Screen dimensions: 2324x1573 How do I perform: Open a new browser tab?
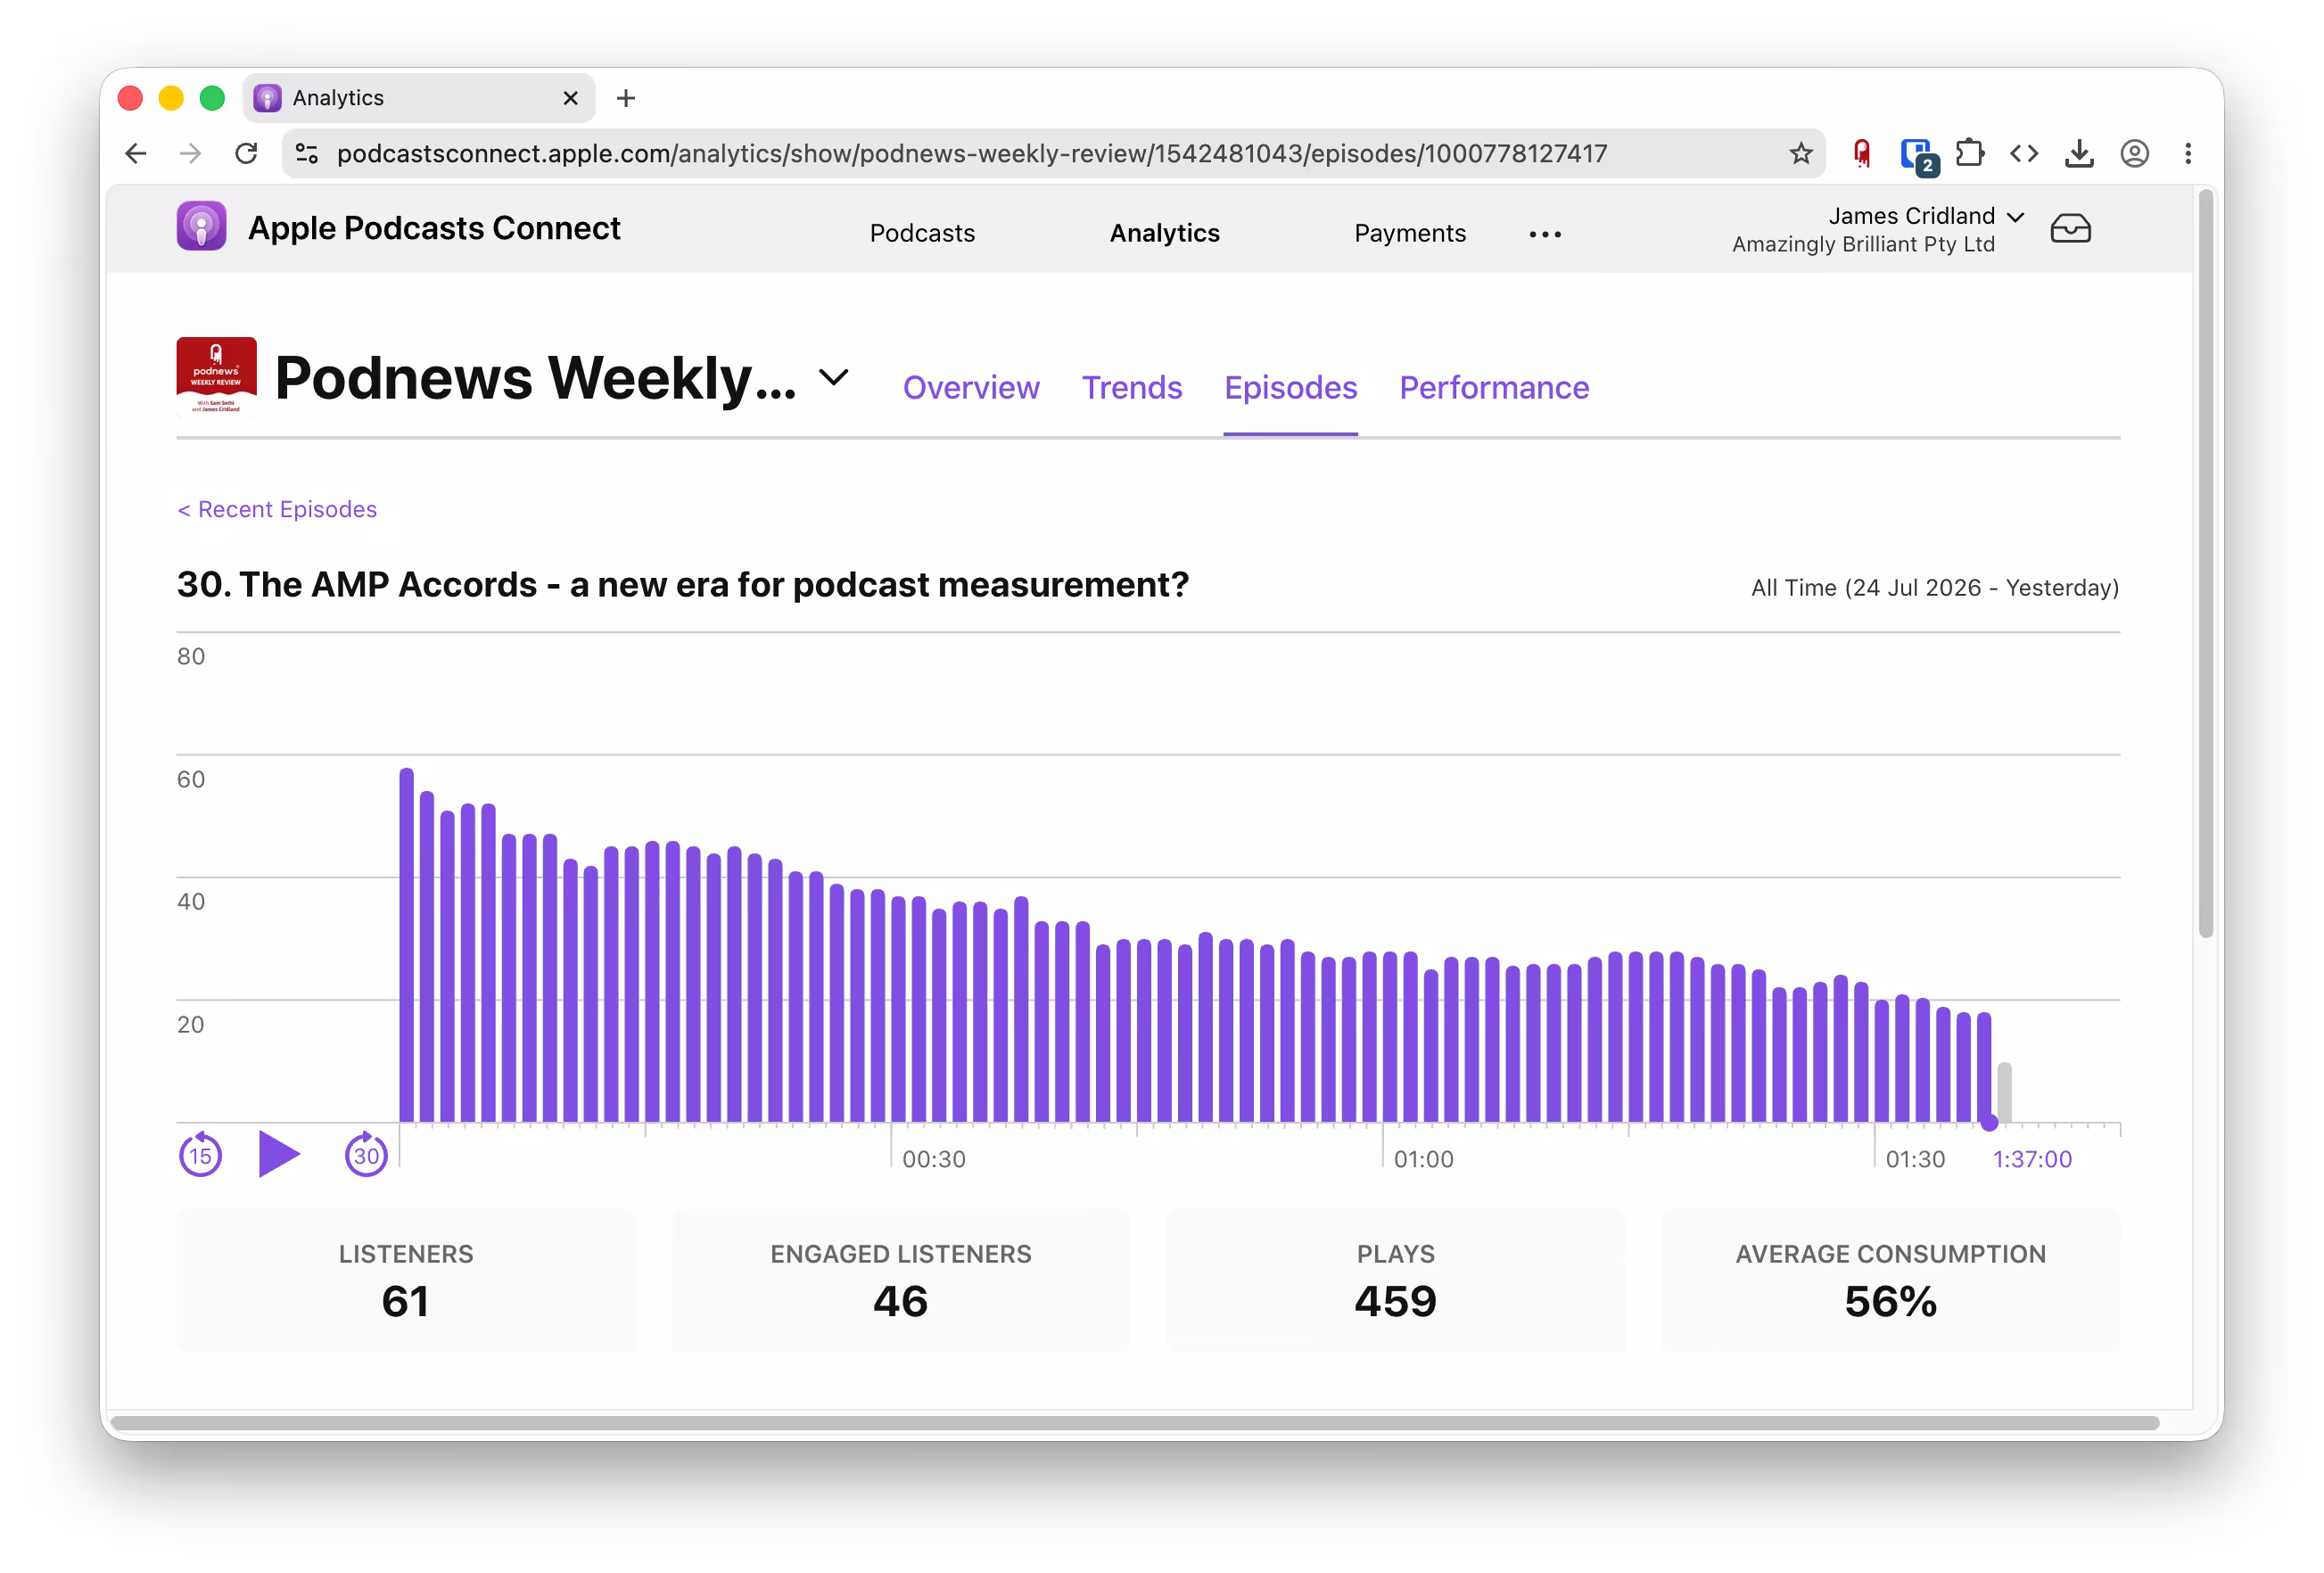coord(626,98)
